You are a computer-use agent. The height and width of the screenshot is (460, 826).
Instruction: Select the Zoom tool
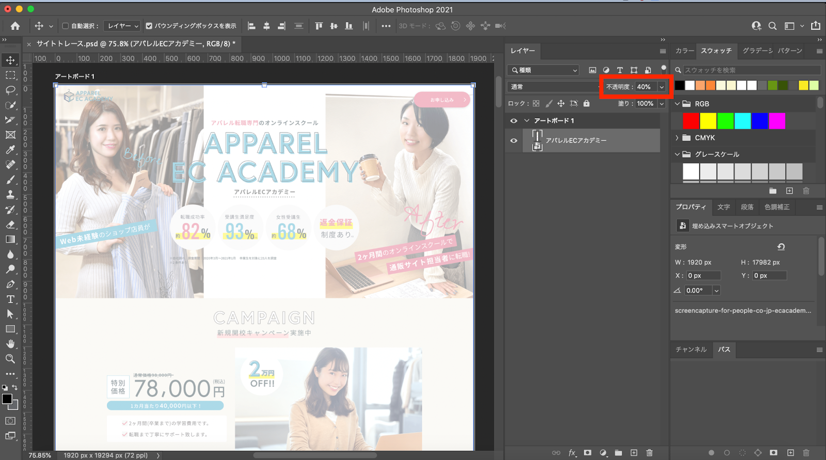[10, 359]
